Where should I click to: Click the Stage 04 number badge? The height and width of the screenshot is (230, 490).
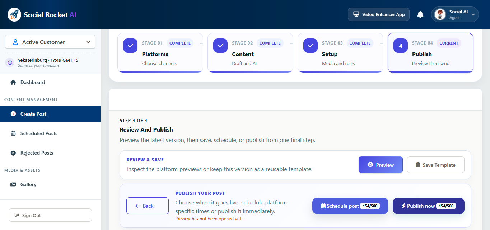401,46
